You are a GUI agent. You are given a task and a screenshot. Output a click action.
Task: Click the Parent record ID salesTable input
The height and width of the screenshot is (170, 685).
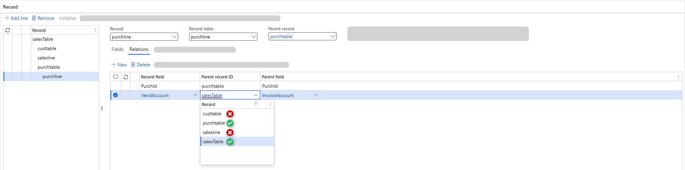pyautogui.click(x=226, y=95)
